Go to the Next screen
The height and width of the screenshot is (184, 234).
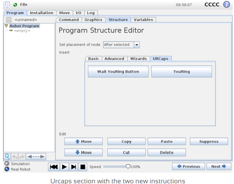(x=219, y=167)
